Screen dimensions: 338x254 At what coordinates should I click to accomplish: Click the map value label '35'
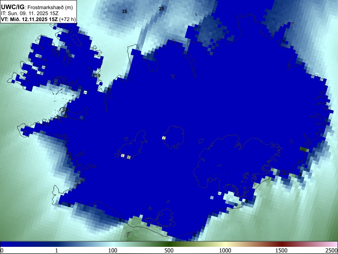click(124, 12)
